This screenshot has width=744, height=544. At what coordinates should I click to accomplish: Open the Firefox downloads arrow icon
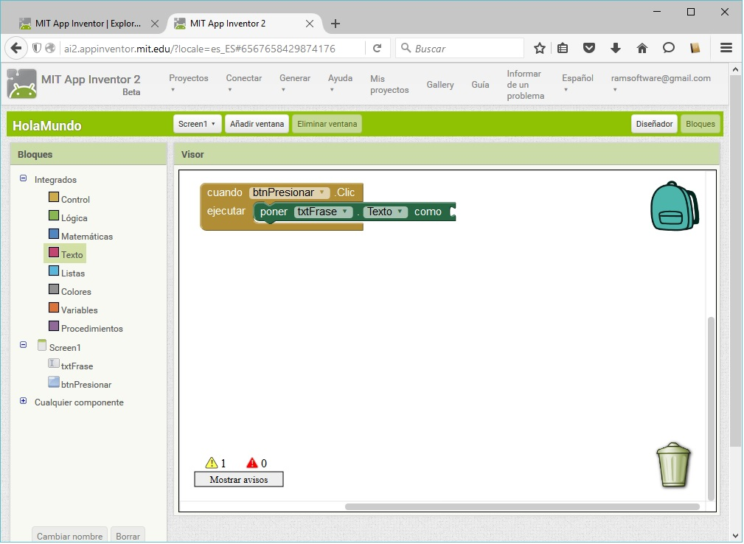click(x=616, y=49)
